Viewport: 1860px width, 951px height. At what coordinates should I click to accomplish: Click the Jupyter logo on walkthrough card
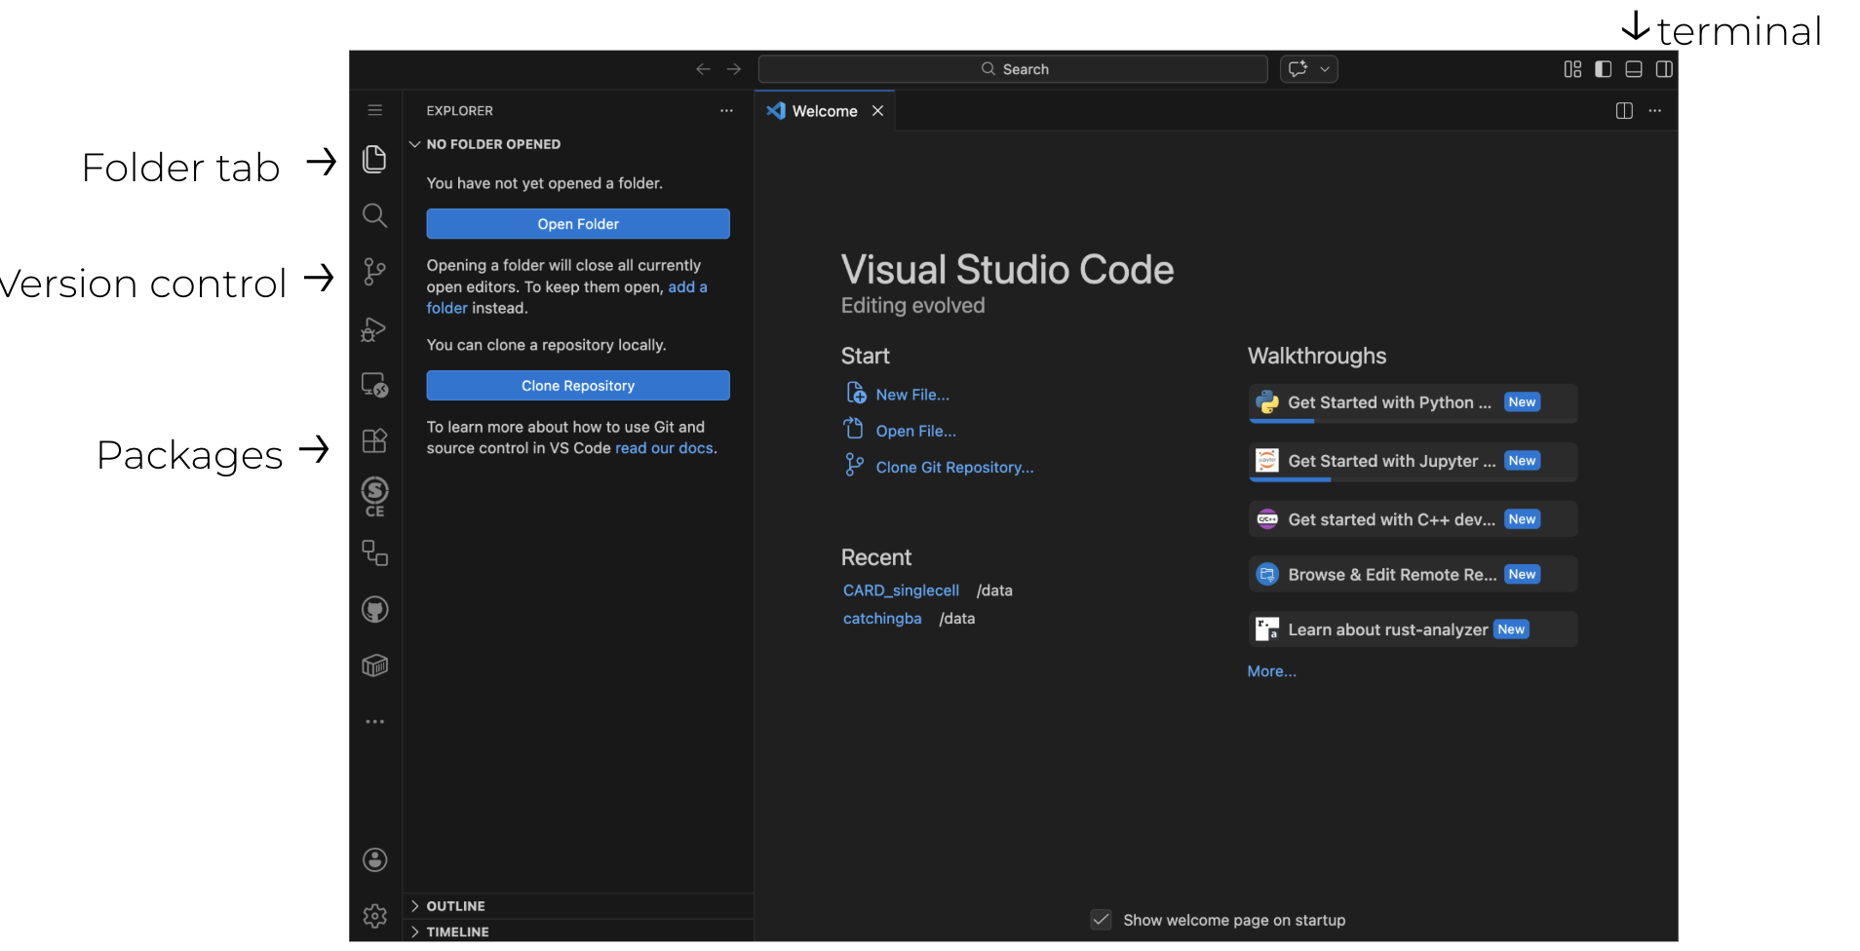point(1267,461)
